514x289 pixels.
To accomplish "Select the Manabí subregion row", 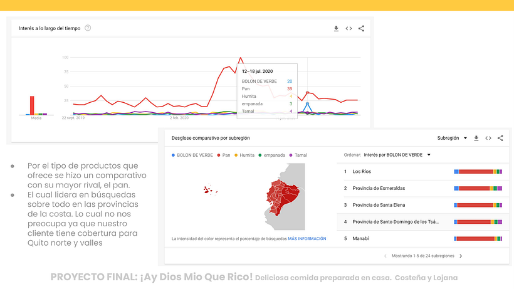I will tap(362, 239).
